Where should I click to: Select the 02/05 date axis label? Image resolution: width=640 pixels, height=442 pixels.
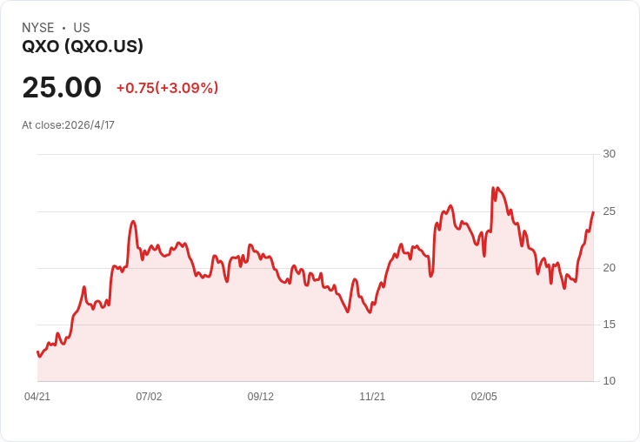coord(484,397)
